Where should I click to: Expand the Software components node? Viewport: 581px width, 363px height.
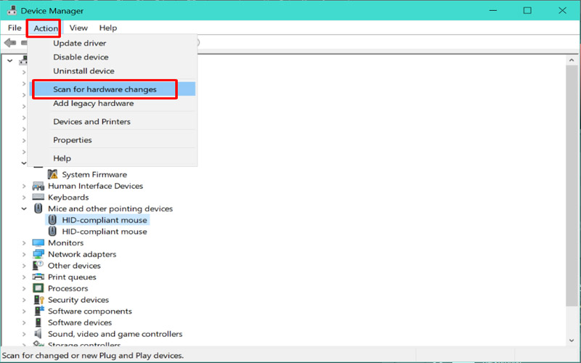point(24,311)
